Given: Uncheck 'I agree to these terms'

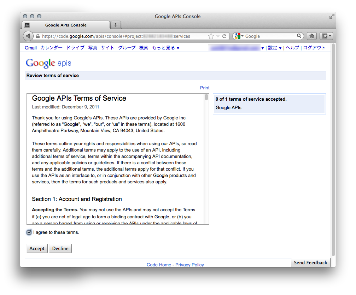Looking at the screenshot, I should coord(29,232).
